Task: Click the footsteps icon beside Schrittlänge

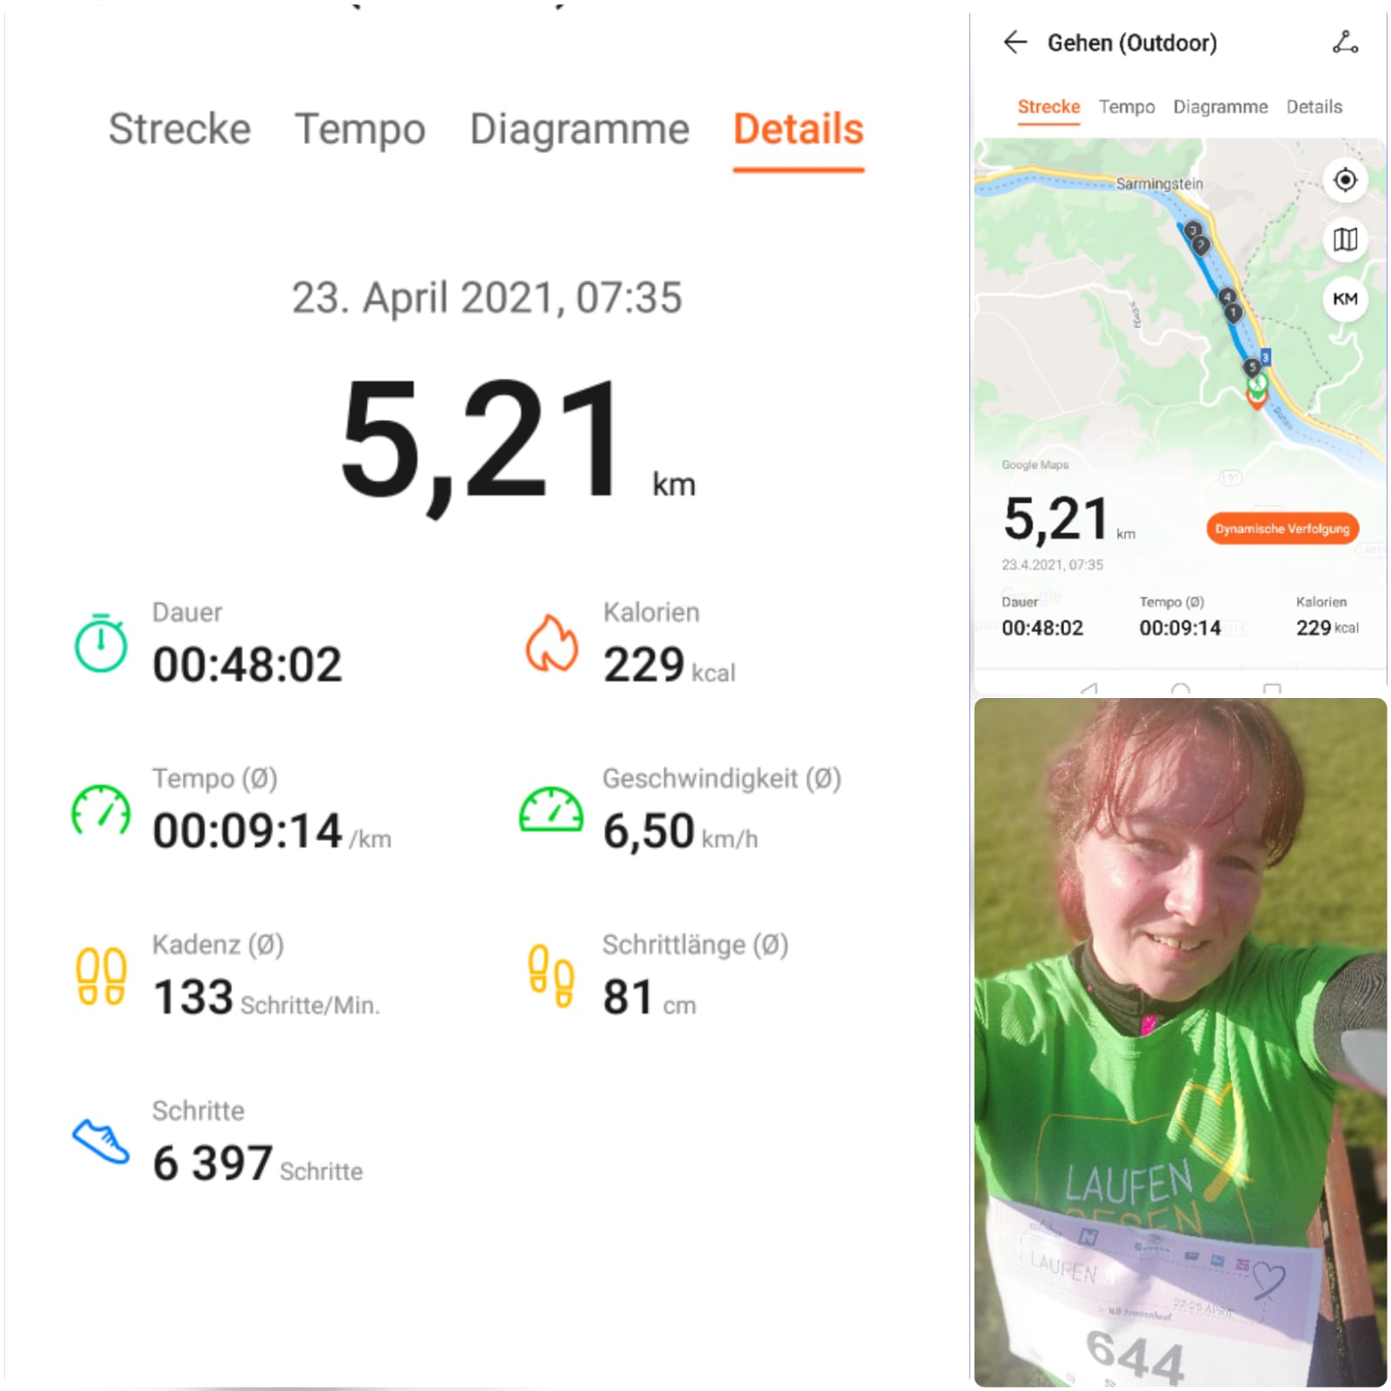Action: [x=551, y=975]
